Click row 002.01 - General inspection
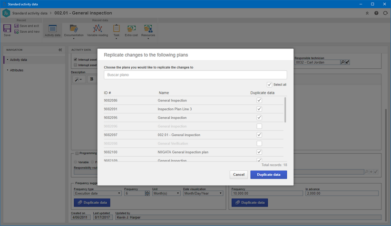 coord(194,135)
